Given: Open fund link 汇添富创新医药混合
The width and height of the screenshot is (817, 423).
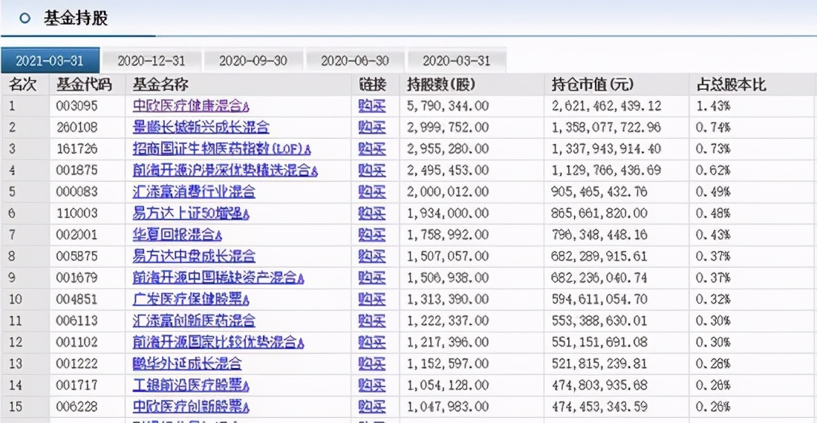Looking at the screenshot, I should pyautogui.click(x=194, y=321).
